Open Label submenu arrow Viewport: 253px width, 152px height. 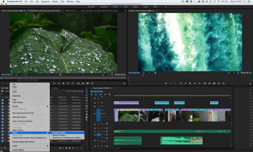click(47, 146)
